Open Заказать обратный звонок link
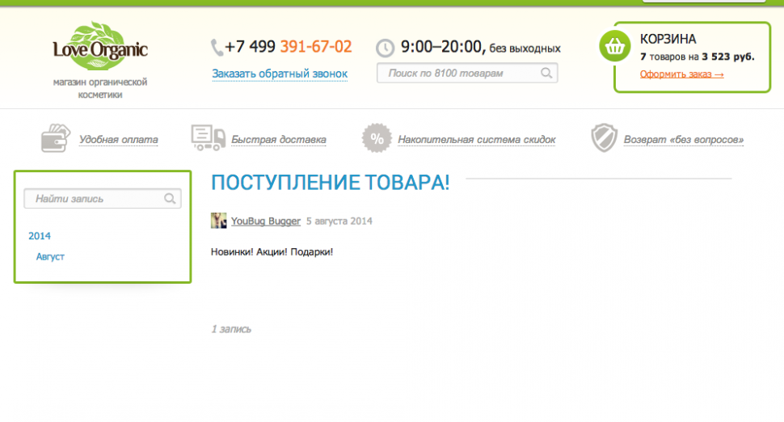The width and height of the screenshot is (784, 422). click(x=280, y=74)
